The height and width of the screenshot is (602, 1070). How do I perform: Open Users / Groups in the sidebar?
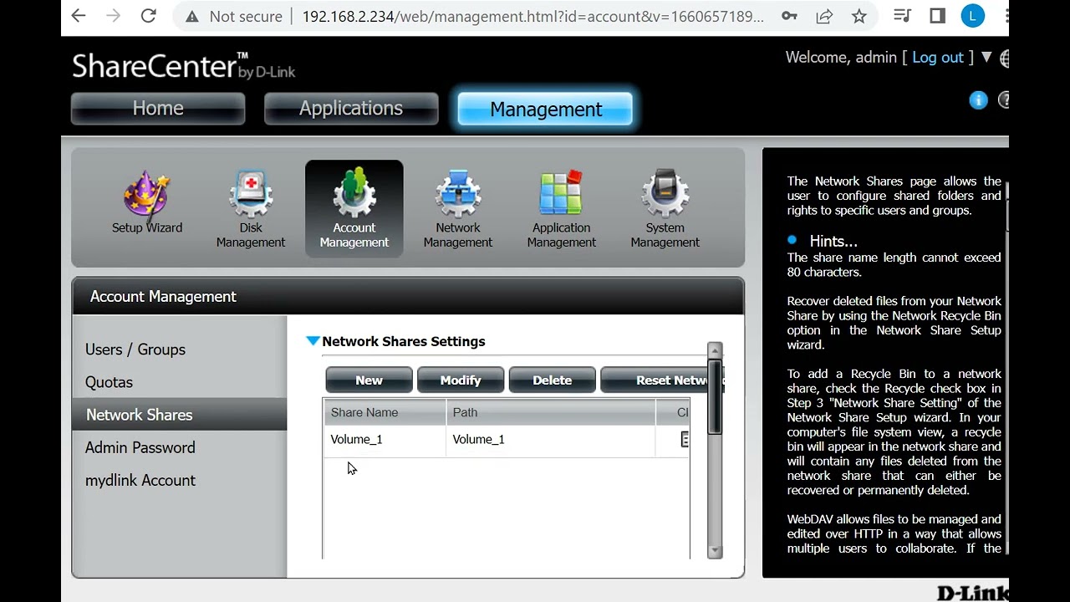point(135,349)
